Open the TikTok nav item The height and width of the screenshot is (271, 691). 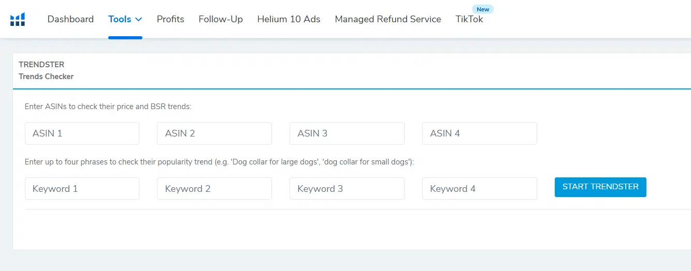coord(469,19)
